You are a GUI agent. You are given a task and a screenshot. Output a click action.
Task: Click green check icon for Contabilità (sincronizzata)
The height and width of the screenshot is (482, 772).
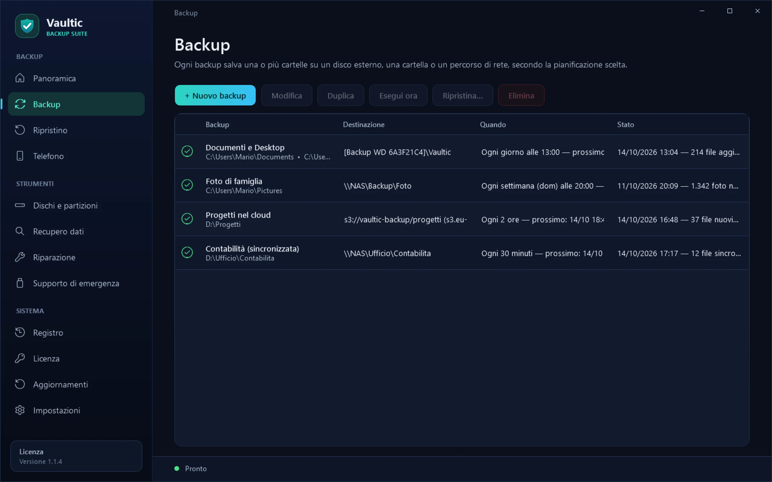(187, 252)
